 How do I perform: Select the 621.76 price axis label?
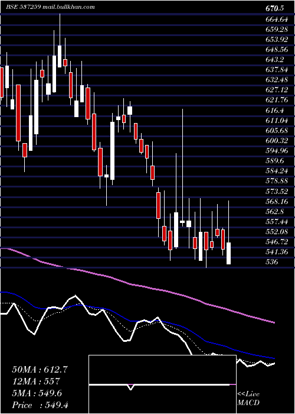(x=277, y=100)
